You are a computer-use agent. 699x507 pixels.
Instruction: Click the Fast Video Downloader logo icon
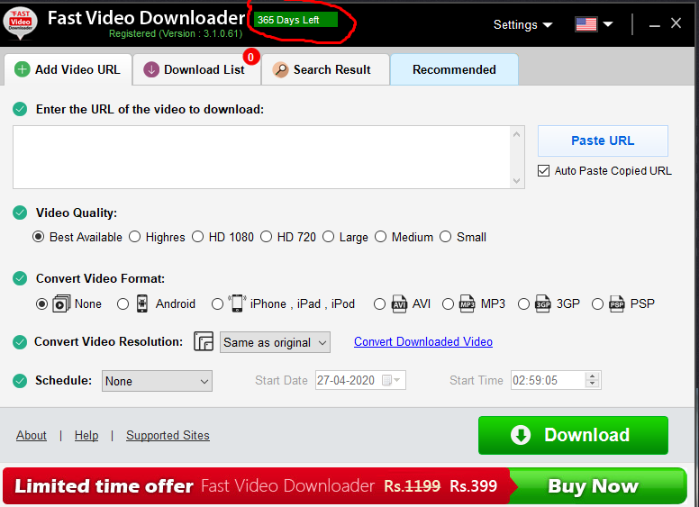tap(20, 23)
